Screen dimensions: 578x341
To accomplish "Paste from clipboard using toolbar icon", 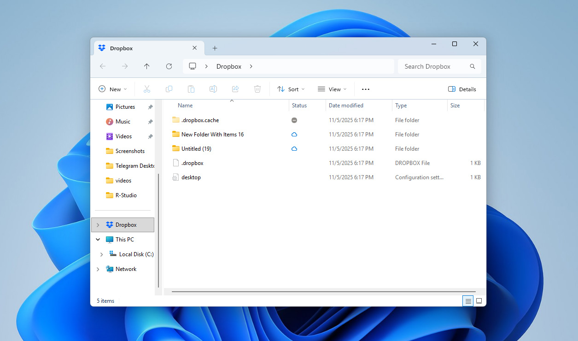I will coord(191,88).
